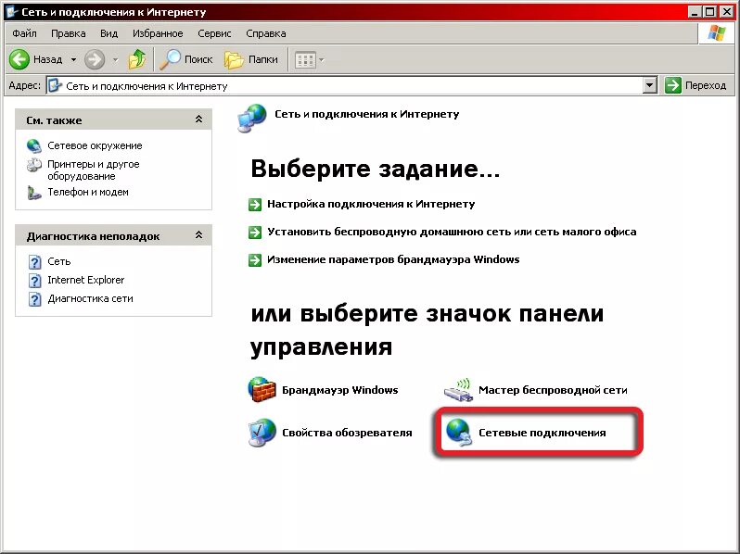
Task: Click Диагностика неполадок header text
Action: [x=93, y=236]
